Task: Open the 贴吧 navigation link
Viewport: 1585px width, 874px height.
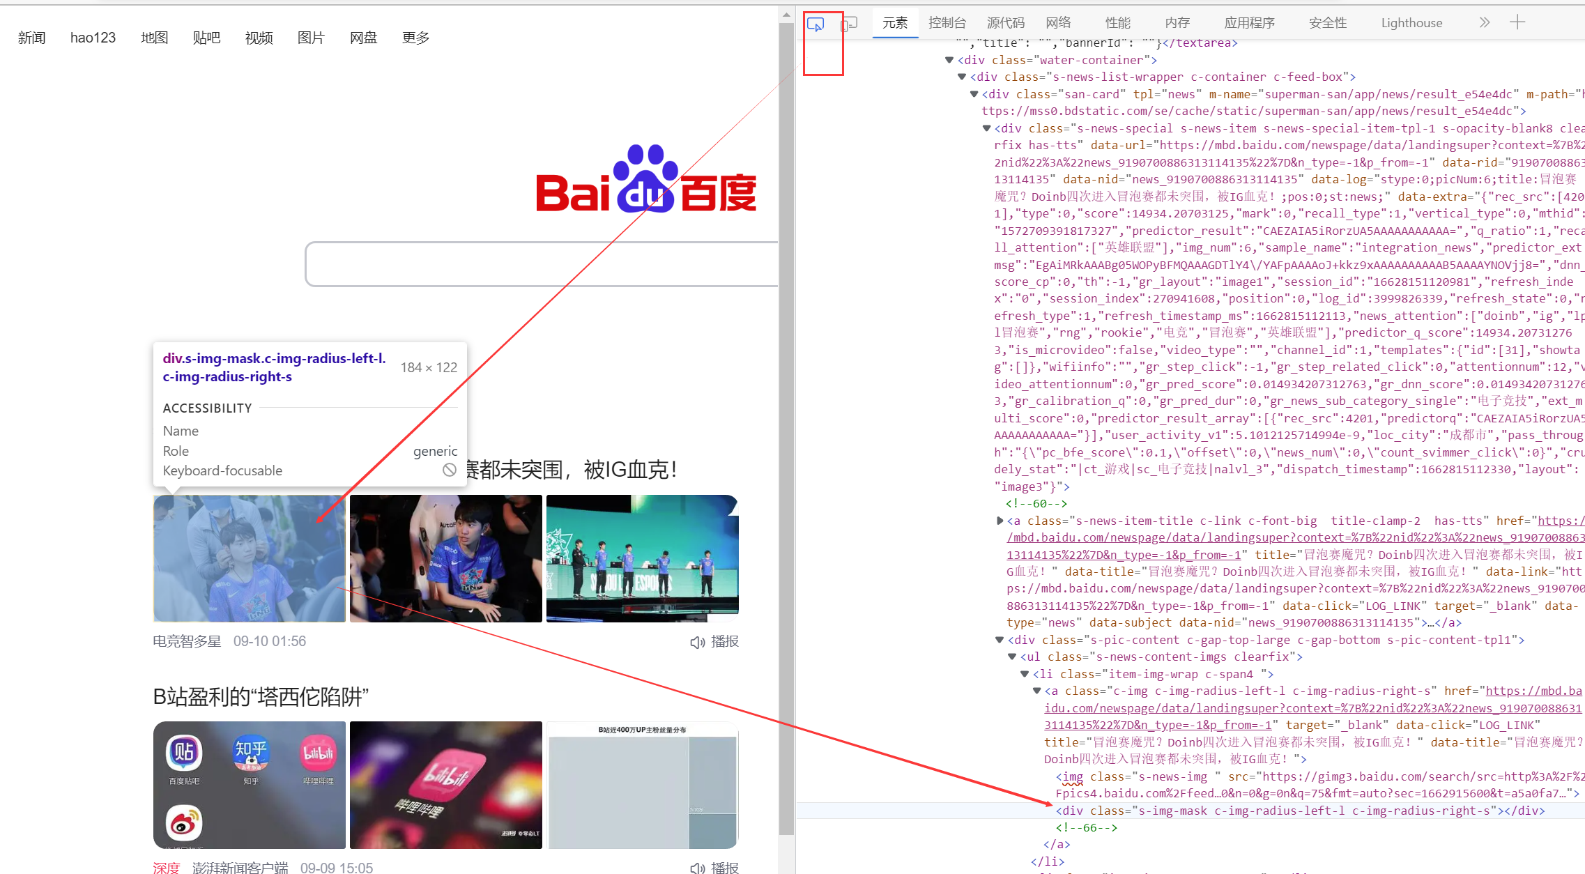Action: [206, 38]
